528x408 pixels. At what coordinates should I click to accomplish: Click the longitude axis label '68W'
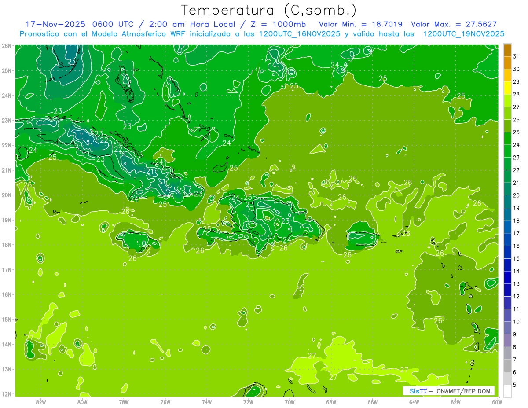[x=331, y=402]
